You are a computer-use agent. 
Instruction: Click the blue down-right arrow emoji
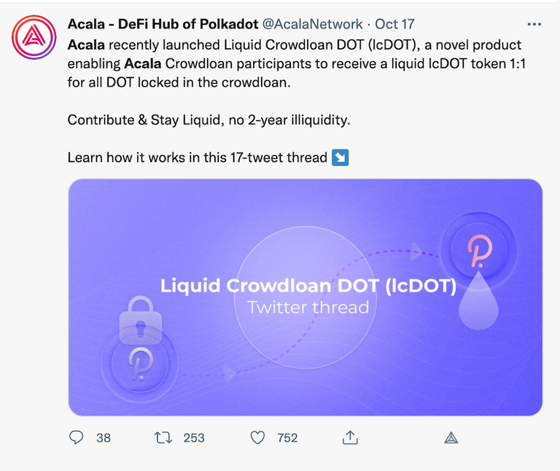341,157
